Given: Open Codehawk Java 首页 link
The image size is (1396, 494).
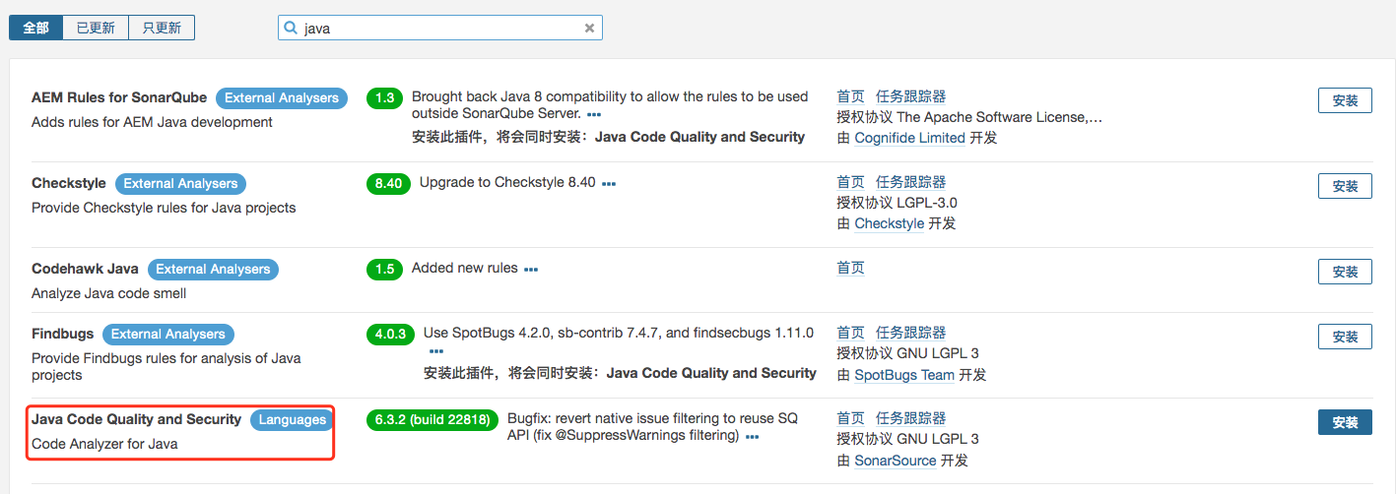Looking at the screenshot, I should tap(850, 268).
